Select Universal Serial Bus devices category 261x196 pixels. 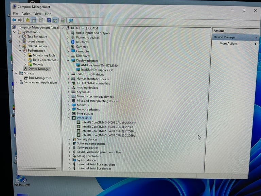pos(94,168)
